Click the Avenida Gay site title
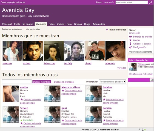154x131 pixels. click(x=18, y=10)
